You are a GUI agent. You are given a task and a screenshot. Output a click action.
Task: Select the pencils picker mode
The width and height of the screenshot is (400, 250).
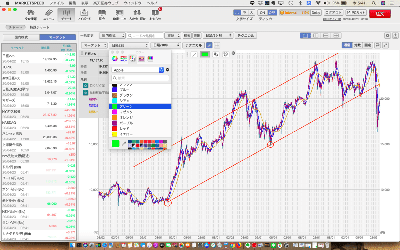150,59
